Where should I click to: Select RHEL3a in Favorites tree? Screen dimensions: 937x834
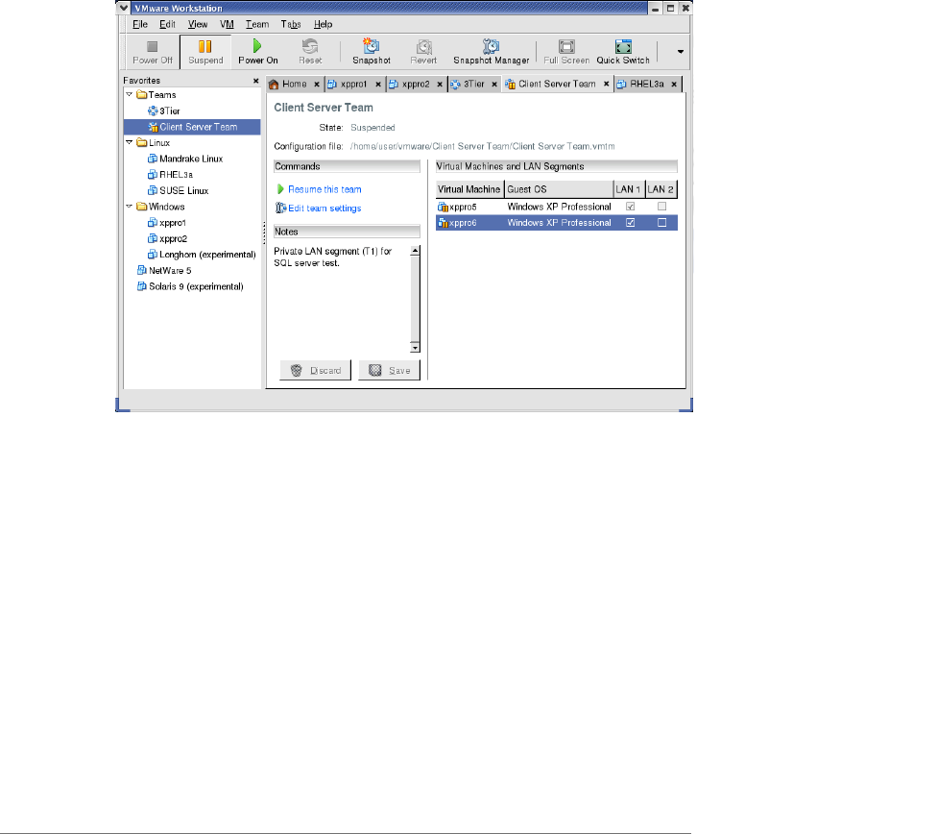click(170, 175)
